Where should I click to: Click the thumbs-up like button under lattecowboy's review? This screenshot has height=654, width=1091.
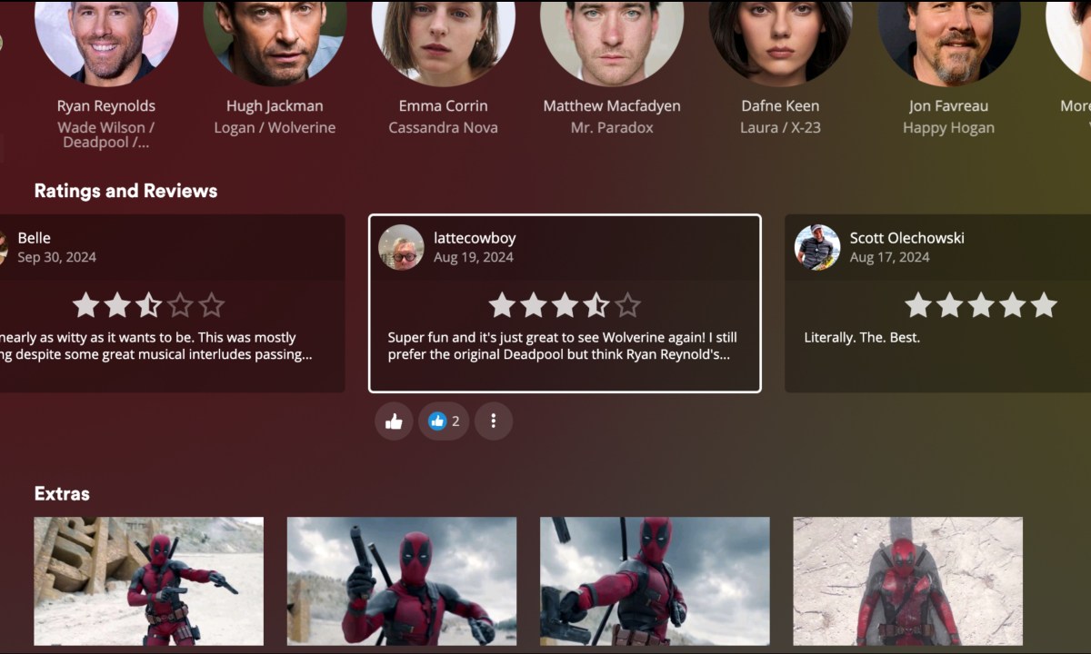coord(394,421)
